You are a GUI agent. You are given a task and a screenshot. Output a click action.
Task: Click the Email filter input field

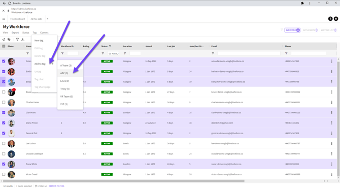pyautogui.click(x=249, y=53)
